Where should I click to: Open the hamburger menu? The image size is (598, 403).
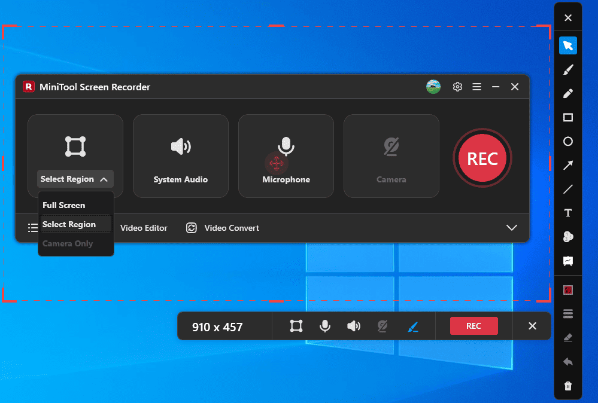[x=477, y=86]
